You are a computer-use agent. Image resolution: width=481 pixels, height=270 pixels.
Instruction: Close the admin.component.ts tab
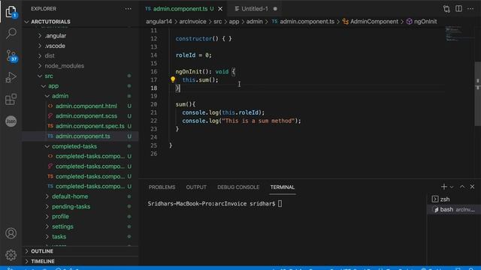[220, 9]
